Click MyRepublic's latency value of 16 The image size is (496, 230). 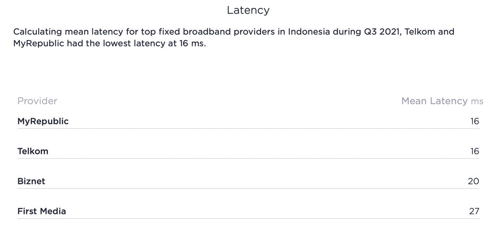pyautogui.click(x=474, y=122)
